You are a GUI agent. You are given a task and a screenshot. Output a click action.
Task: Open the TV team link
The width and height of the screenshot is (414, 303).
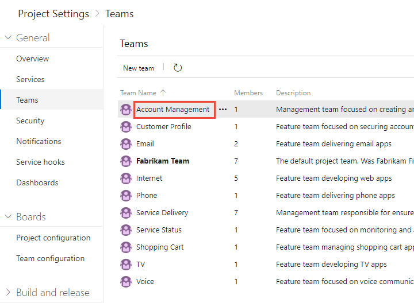[140, 265]
